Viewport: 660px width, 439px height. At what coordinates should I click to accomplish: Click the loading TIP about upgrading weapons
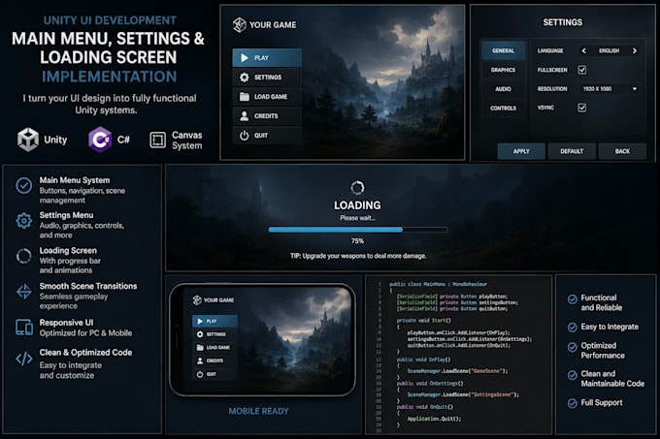[x=358, y=256]
